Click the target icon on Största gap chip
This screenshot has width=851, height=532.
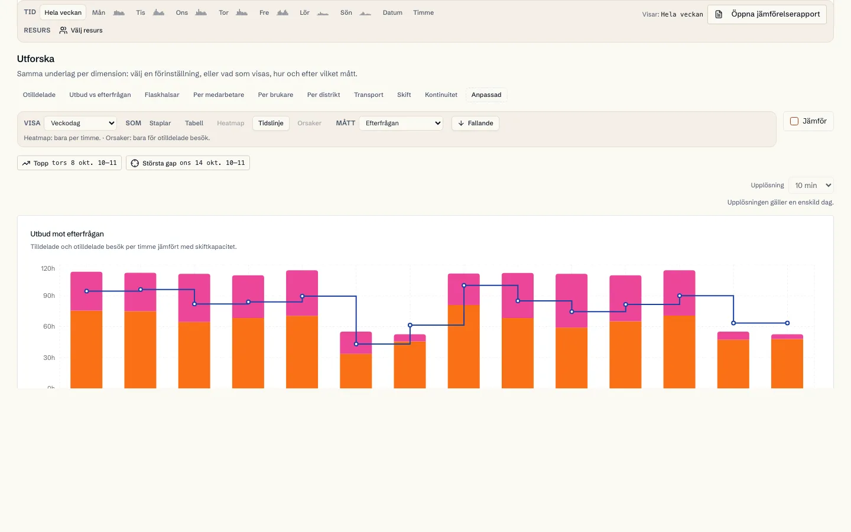coord(135,163)
